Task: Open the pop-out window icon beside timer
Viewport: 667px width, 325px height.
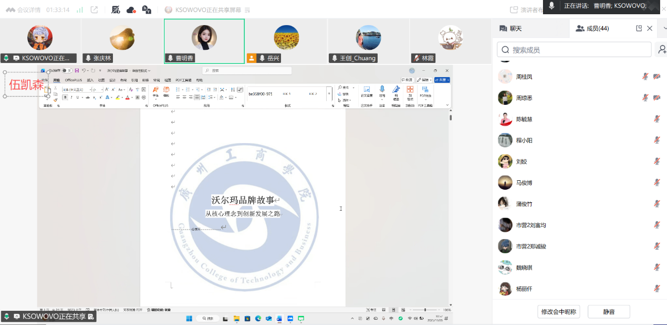Action: tap(95, 10)
